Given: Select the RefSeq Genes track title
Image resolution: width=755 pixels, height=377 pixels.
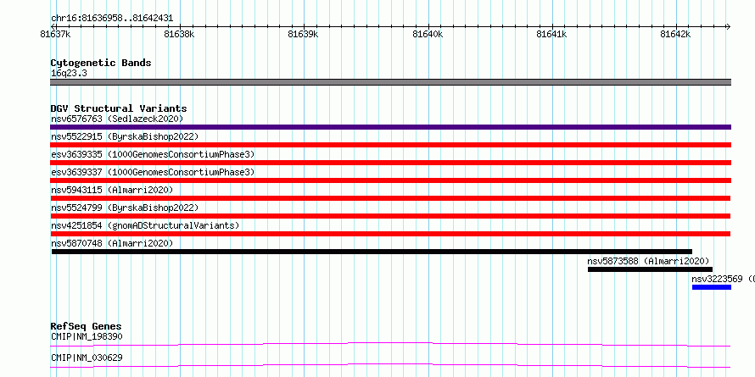Looking at the screenshot, I should click(x=87, y=326).
